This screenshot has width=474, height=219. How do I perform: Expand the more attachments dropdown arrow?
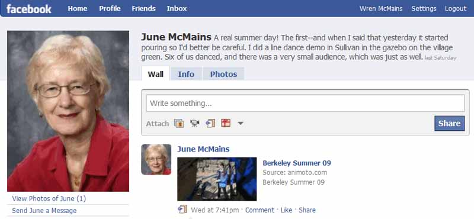tap(241, 123)
